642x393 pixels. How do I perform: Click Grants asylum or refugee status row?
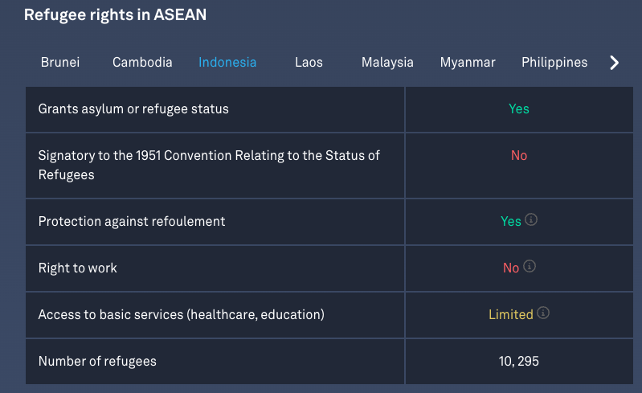(x=133, y=108)
